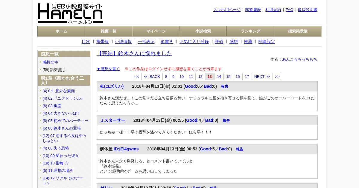Open ID:jEI4gwms user link
The height and width of the screenshot is (188, 359).
coord(126,149)
